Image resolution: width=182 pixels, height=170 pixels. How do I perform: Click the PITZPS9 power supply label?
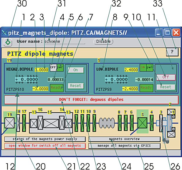104,89
